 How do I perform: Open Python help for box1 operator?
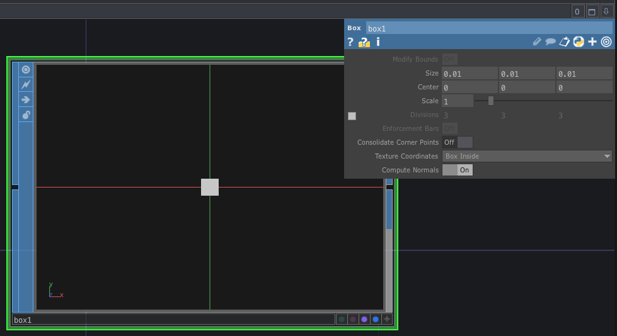pyautogui.click(x=364, y=42)
